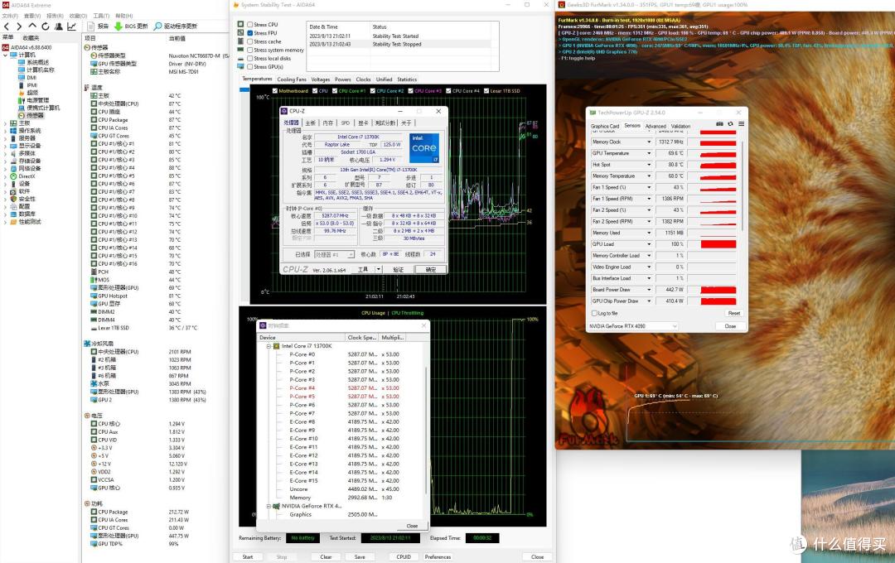The height and width of the screenshot is (563, 895).
Task: Switch to Cooling Fans tab
Action: (x=292, y=79)
